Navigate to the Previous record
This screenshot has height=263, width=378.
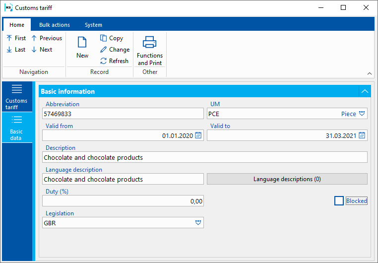click(x=47, y=38)
